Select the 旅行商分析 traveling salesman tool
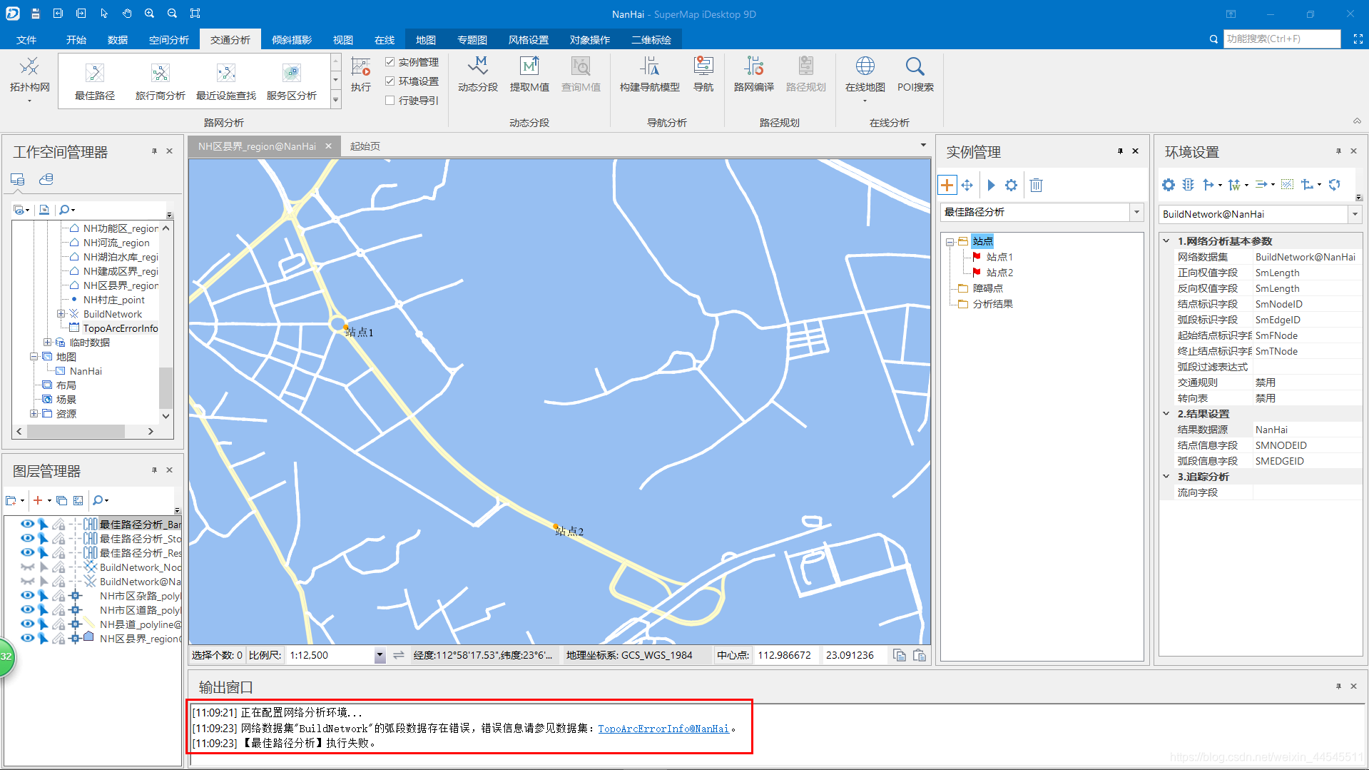The image size is (1369, 770). [x=160, y=81]
